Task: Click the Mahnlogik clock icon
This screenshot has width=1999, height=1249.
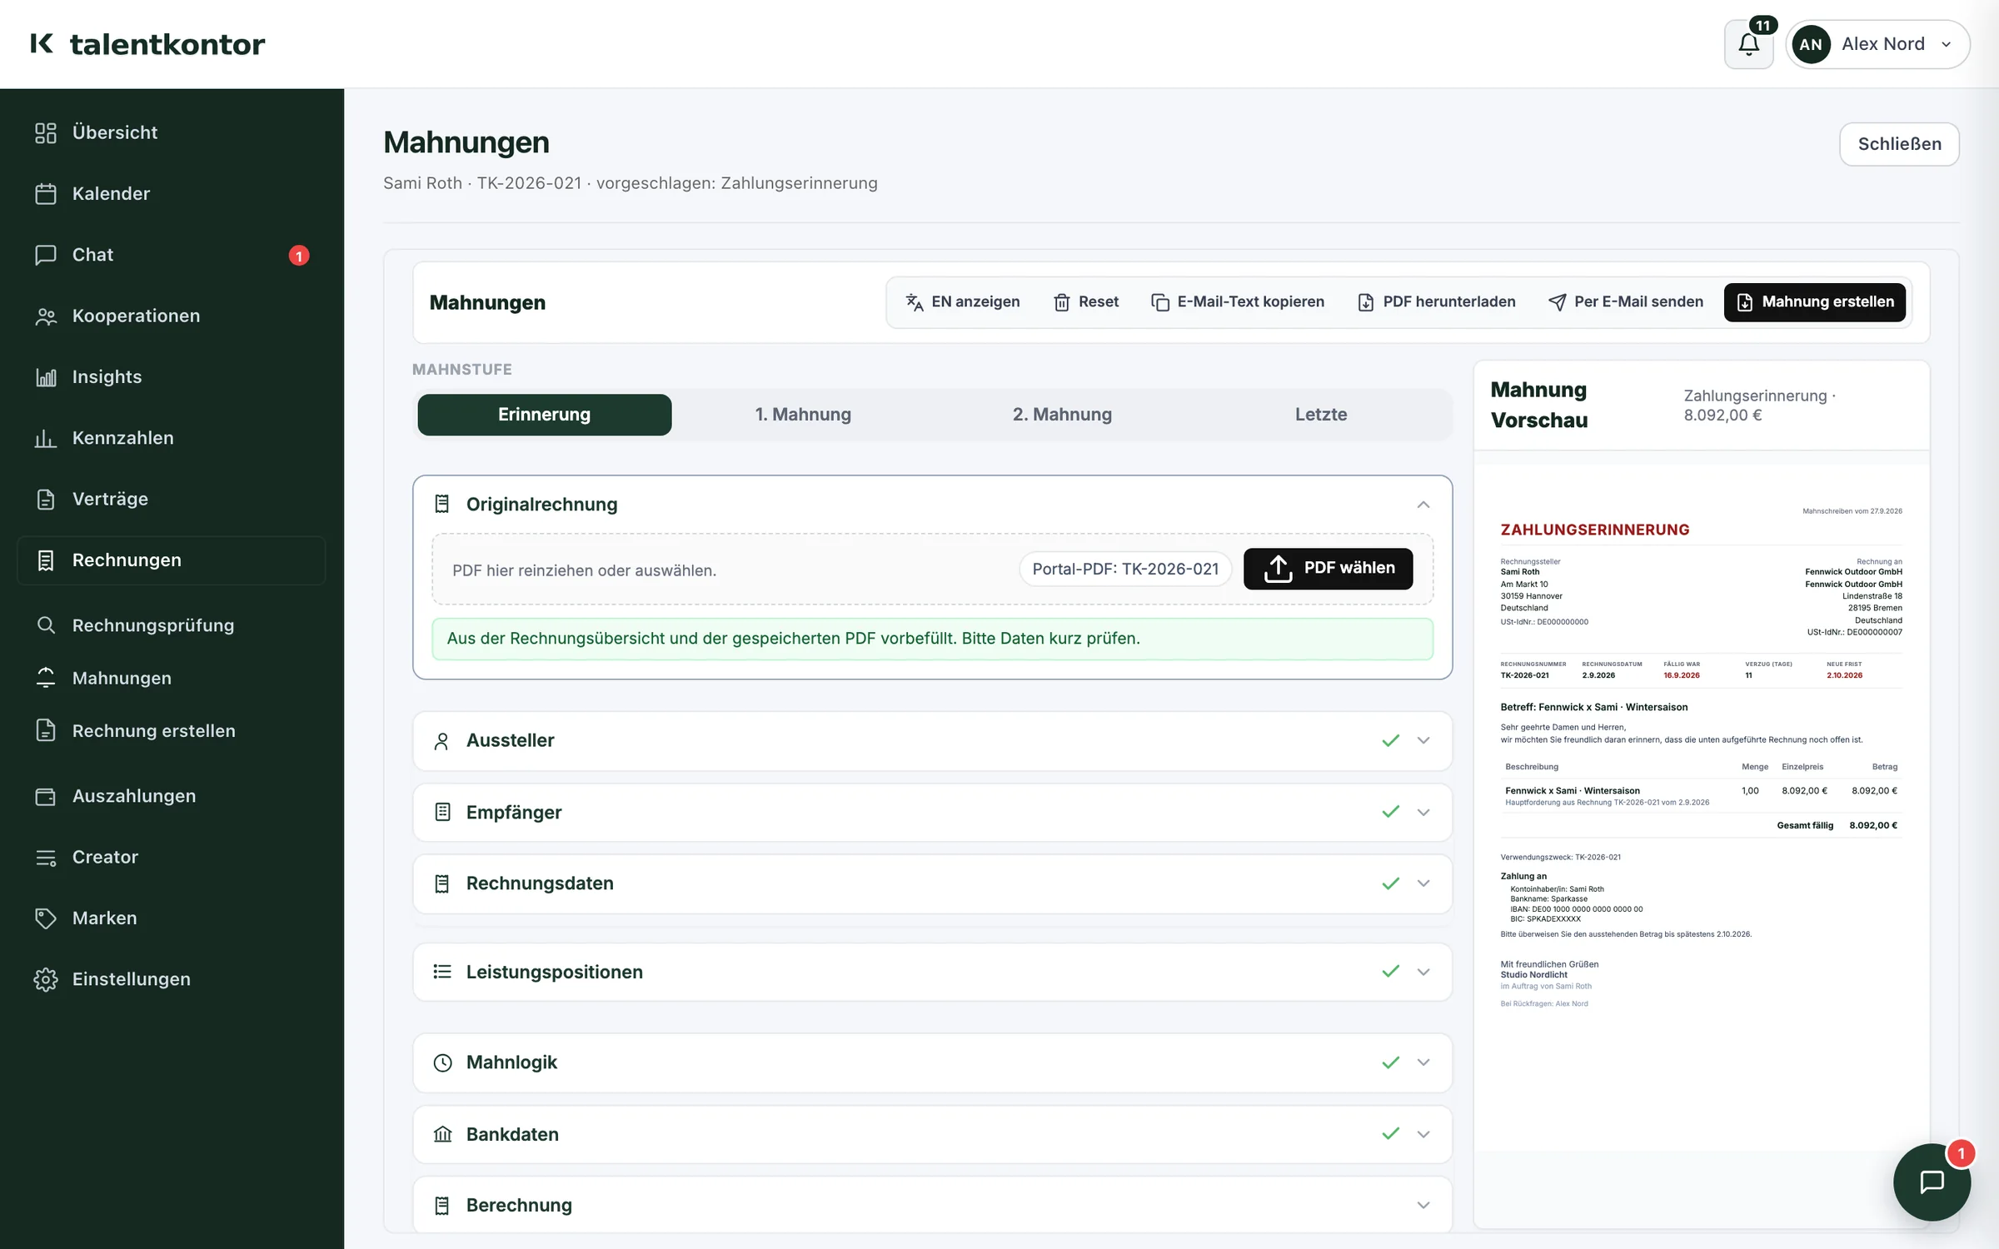Action: coord(442,1062)
